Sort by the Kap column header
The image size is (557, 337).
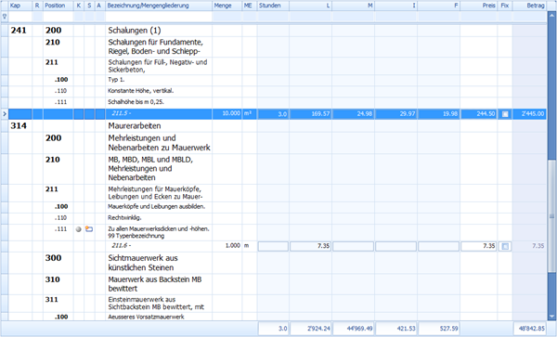[19, 6]
